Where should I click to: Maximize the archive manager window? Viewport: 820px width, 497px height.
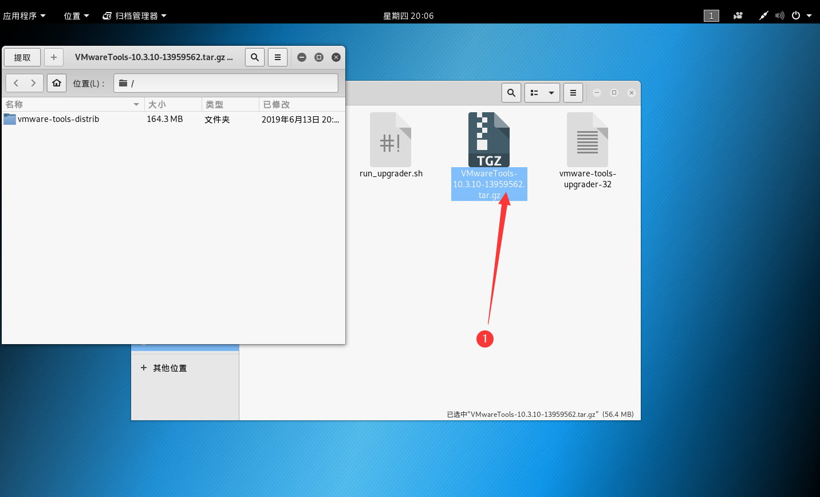(x=319, y=57)
